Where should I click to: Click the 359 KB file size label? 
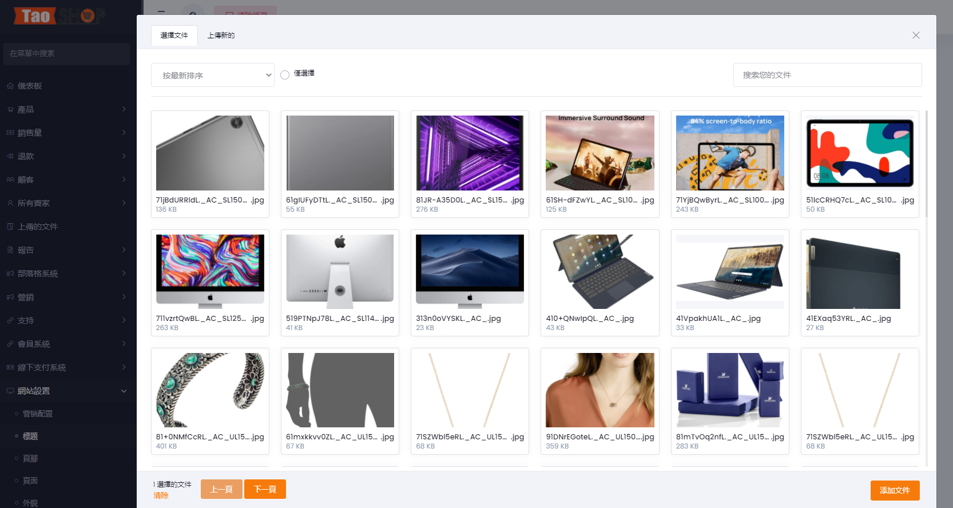[557, 446]
